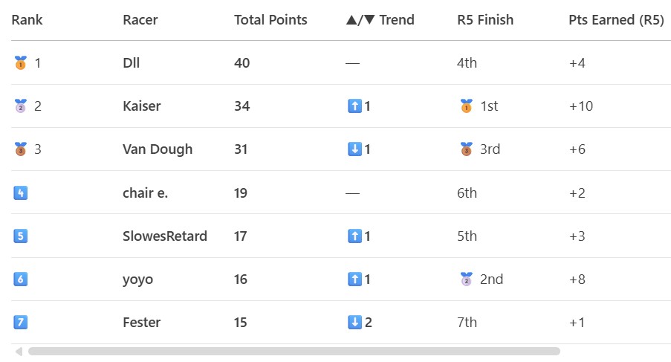Click the gold medal icon next to 1st finish
The height and width of the screenshot is (362, 671).
467,106
